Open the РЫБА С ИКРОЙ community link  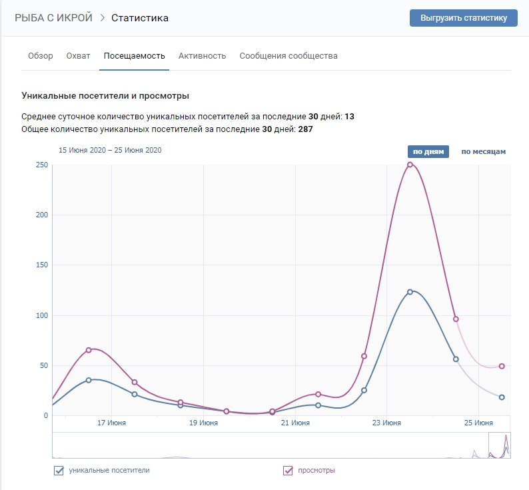click(54, 18)
